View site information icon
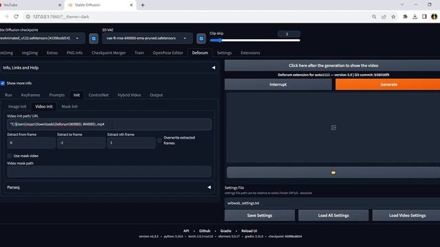The image size is (440, 247). (x=28, y=16)
